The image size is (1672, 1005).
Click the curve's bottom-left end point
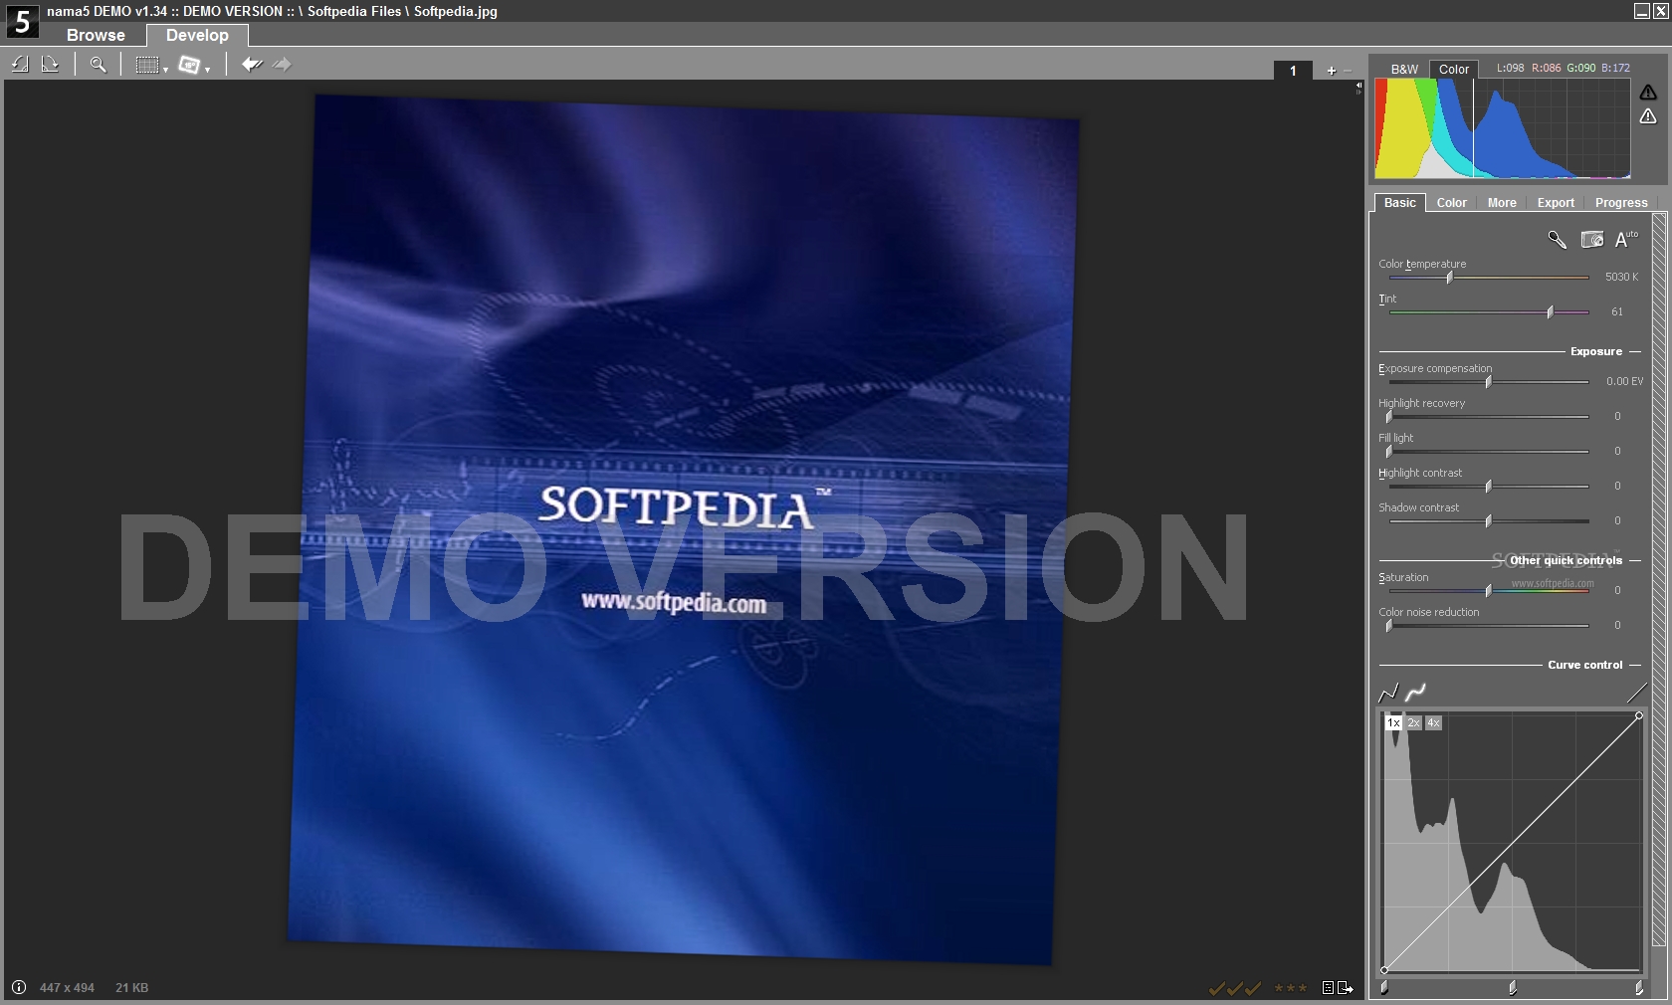1384,970
